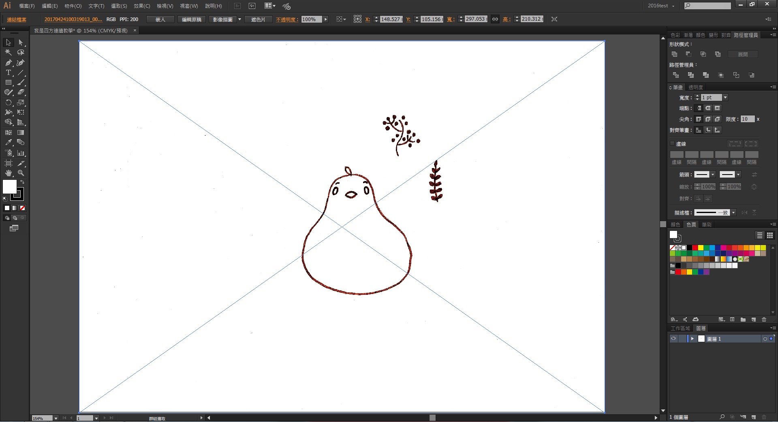
Task: Click the 編輯原稿 button
Action: pos(192,19)
